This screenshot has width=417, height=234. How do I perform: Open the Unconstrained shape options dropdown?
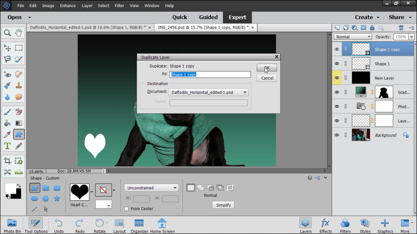click(151, 188)
